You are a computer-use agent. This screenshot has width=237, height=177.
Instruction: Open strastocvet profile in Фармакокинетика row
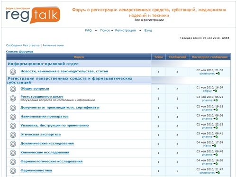coord(207,173)
